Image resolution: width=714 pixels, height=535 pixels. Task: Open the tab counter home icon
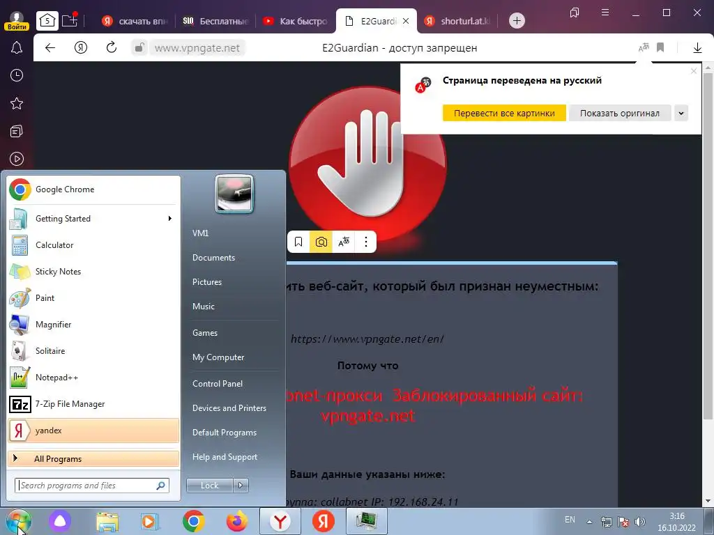pos(47,20)
